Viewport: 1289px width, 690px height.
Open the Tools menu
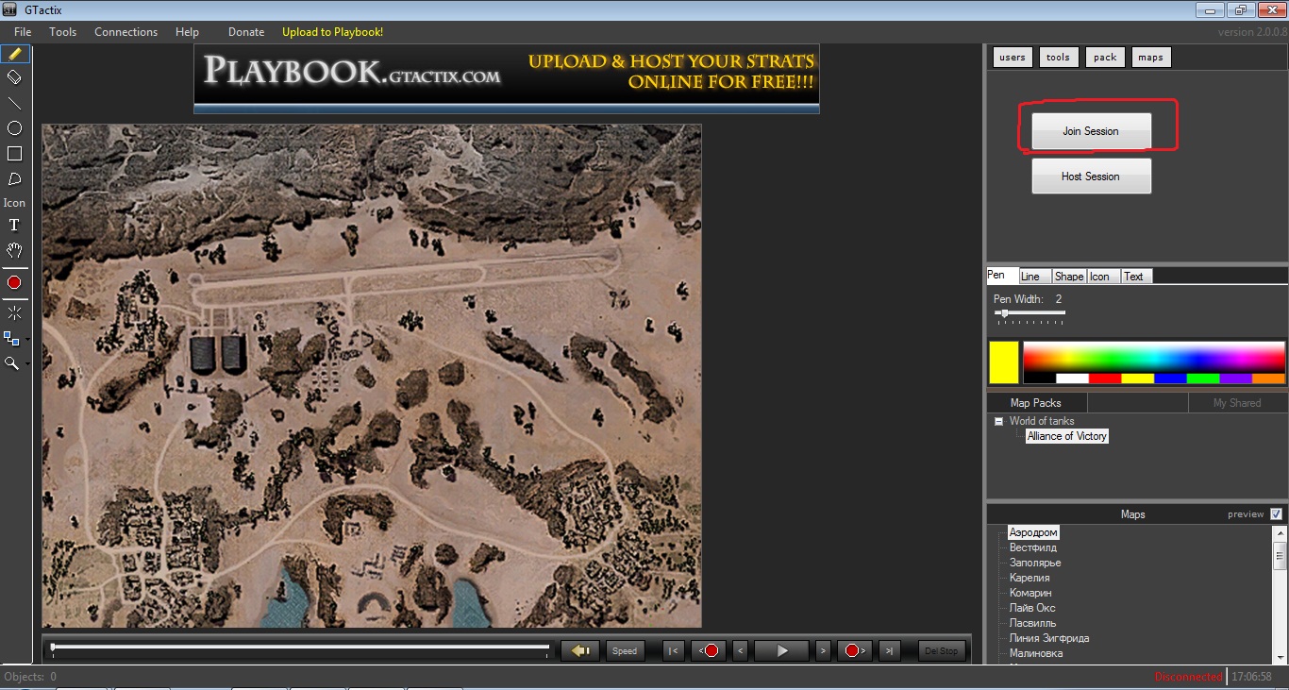point(63,32)
